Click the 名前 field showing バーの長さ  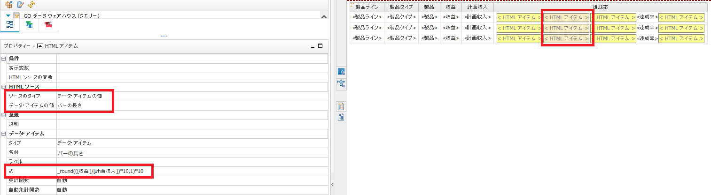tap(192, 153)
